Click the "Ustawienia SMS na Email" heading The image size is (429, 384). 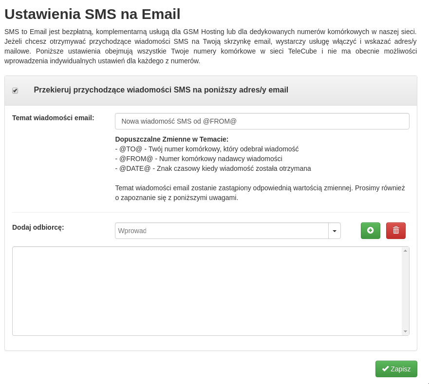[x=93, y=15]
